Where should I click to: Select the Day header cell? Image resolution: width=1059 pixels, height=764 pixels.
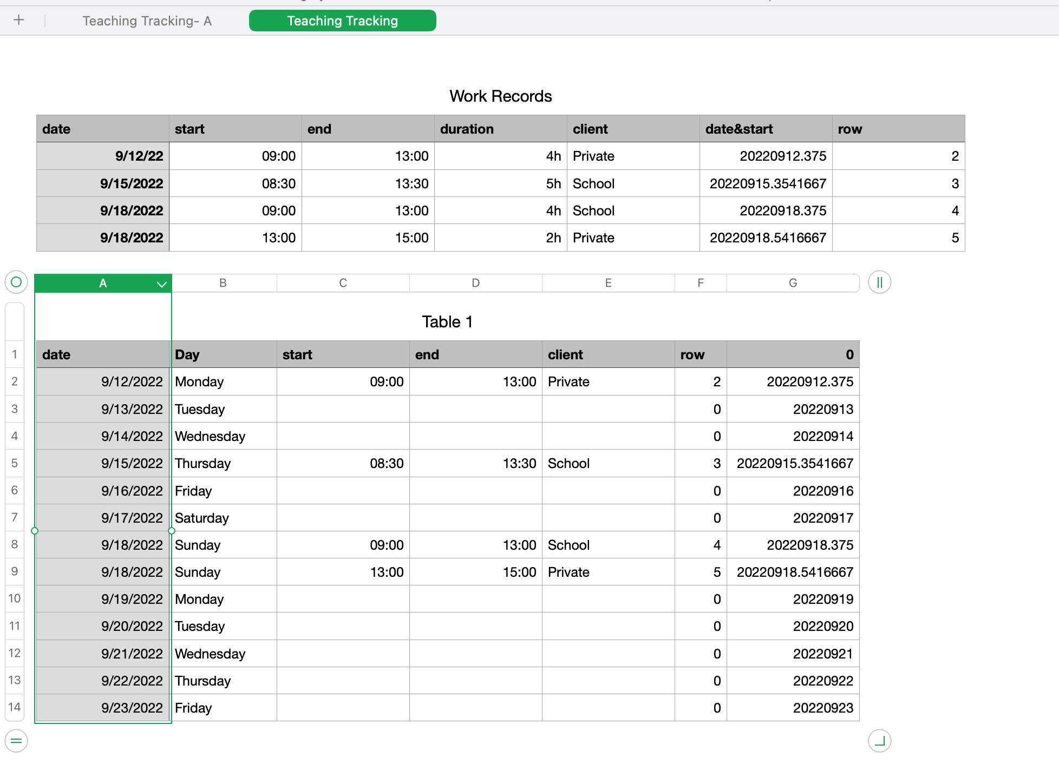[223, 355]
